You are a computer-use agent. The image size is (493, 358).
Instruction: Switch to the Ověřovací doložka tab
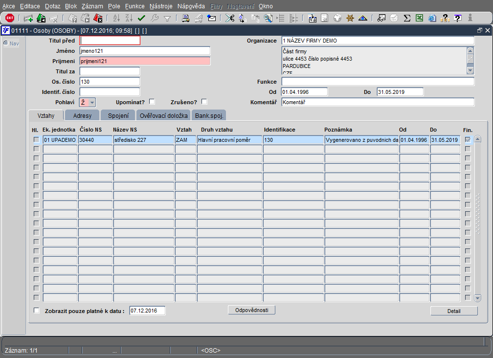coord(163,116)
